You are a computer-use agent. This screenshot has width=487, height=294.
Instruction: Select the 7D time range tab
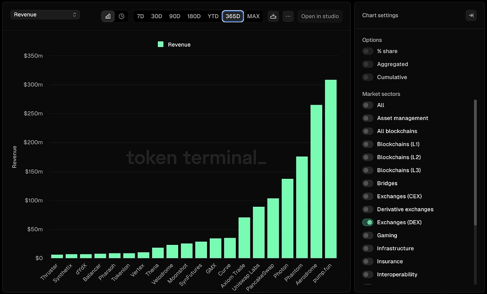(140, 16)
